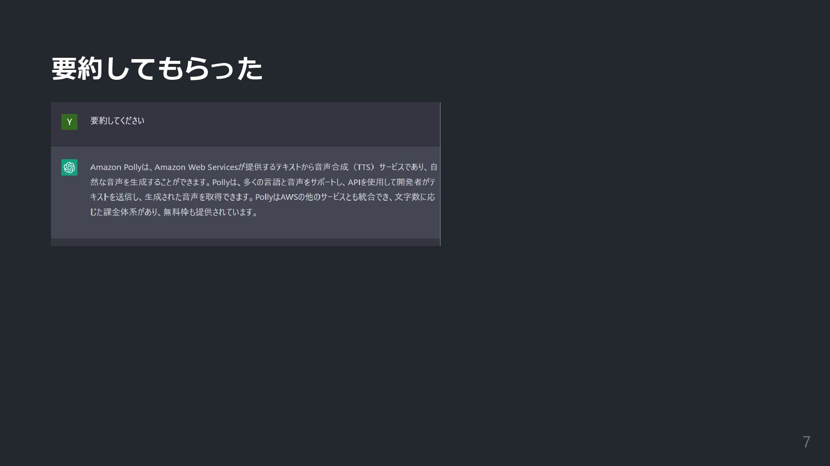This screenshot has height=466, width=830.
Task: Click the green Y user avatar
Action: pyautogui.click(x=69, y=122)
